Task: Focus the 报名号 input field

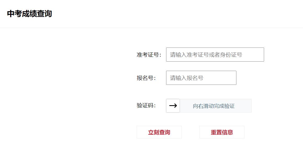Action: [x=201, y=78]
